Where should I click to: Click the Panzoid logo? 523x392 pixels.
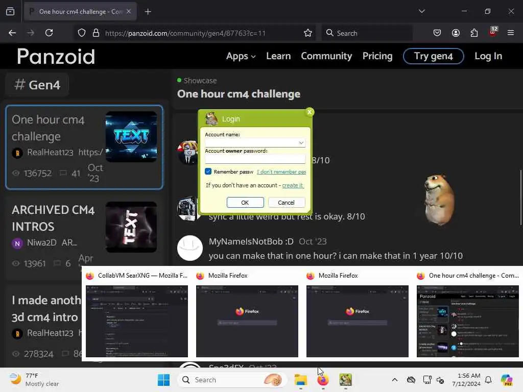pyautogui.click(x=56, y=56)
